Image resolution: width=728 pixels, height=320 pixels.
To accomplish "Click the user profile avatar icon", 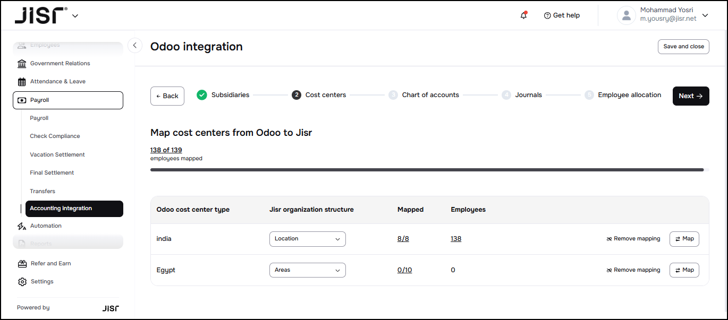I will point(626,15).
